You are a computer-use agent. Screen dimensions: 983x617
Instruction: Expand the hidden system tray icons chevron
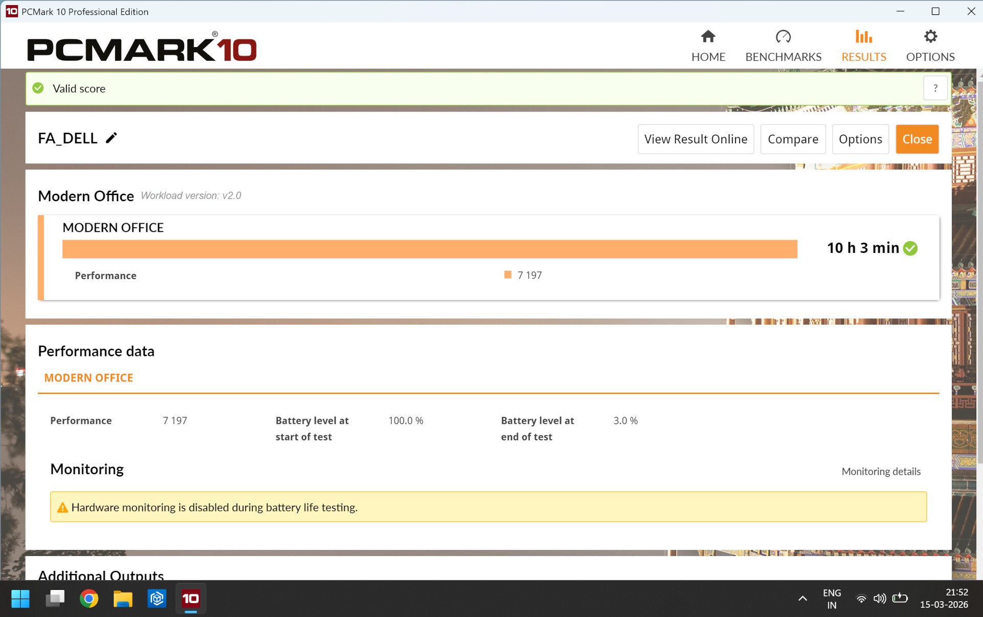(x=802, y=598)
